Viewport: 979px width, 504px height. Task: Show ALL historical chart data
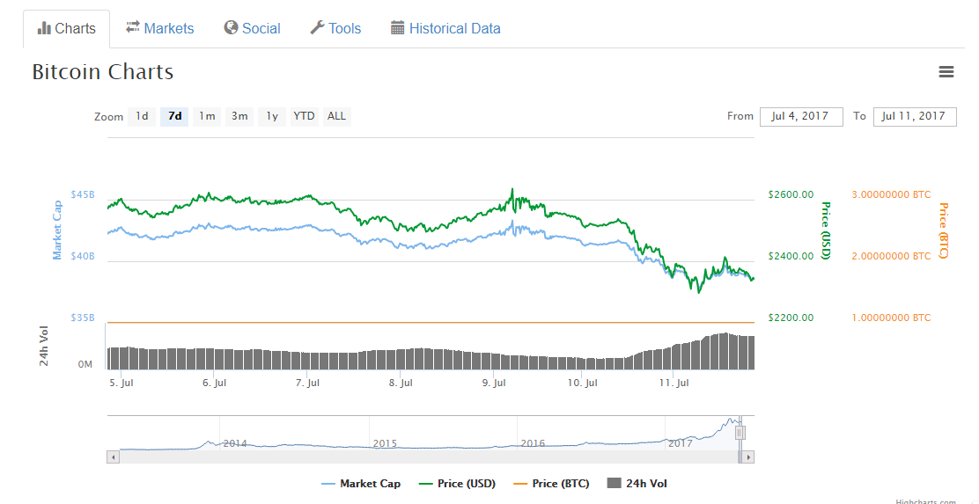click(337, 117)
